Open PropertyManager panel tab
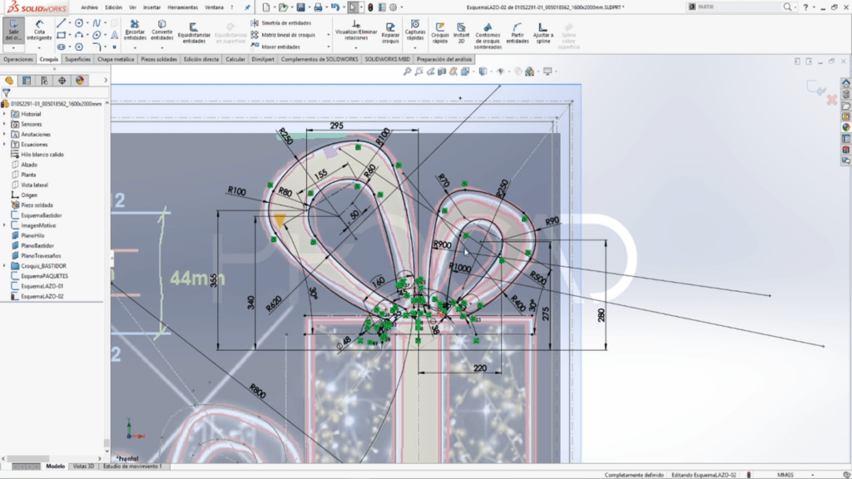852x479 pixels. pos(27,81)
